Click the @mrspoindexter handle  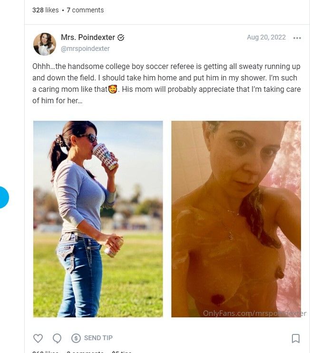(85, 49)
